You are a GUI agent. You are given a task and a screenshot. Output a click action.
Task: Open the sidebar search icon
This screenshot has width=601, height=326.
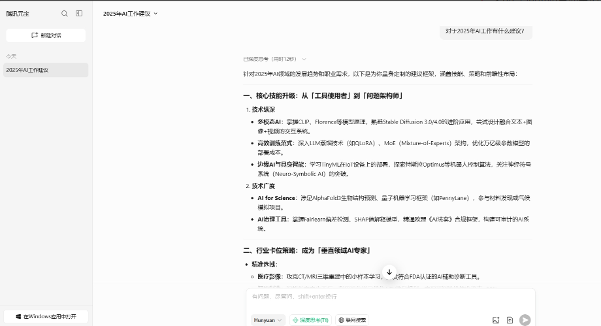65,14
